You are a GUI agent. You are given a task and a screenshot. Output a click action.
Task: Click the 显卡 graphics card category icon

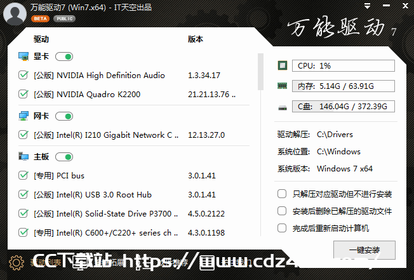point(23,57)
